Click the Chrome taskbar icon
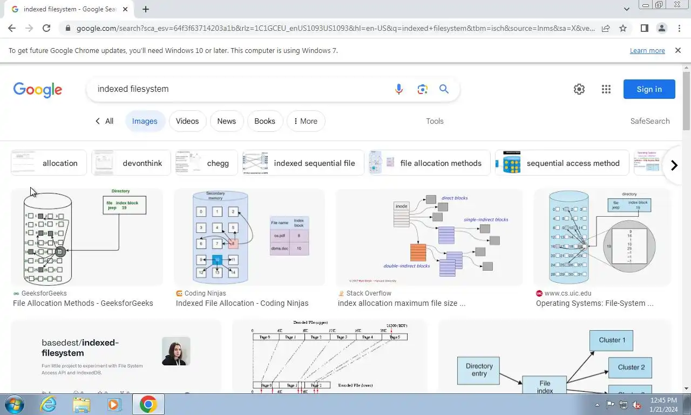Viewport: 691px width, 415px height. [x=148, y=404]
